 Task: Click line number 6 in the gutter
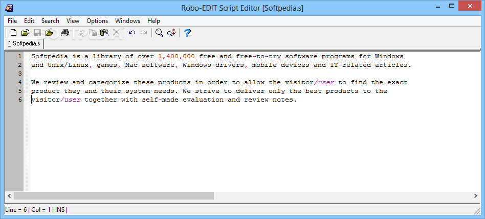[20, 100]
